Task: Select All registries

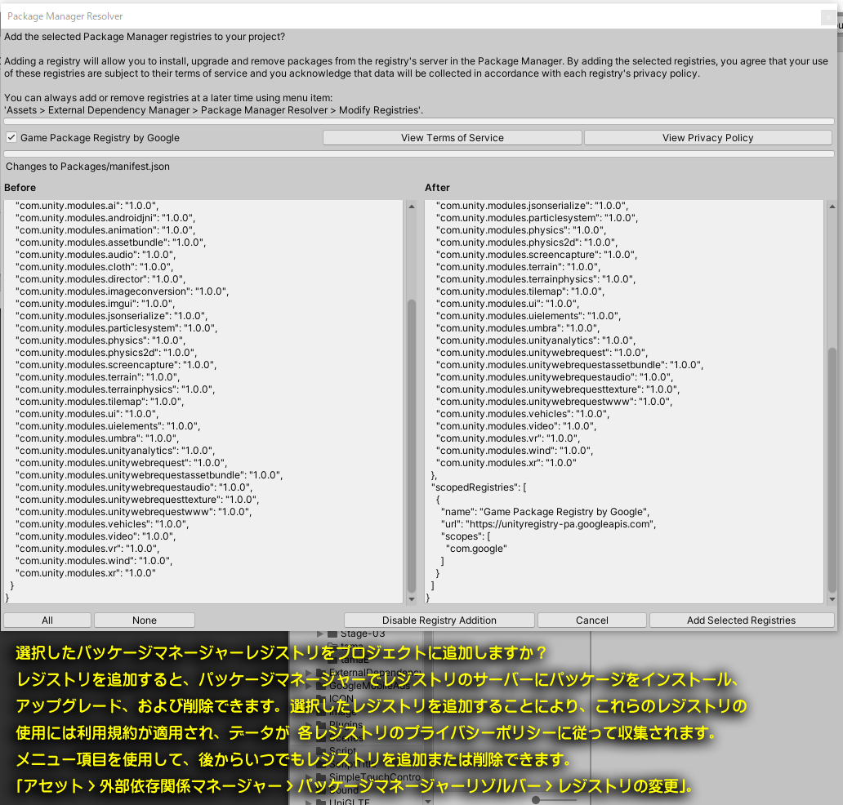Action: pyautogui.click(x=47, y=620)
